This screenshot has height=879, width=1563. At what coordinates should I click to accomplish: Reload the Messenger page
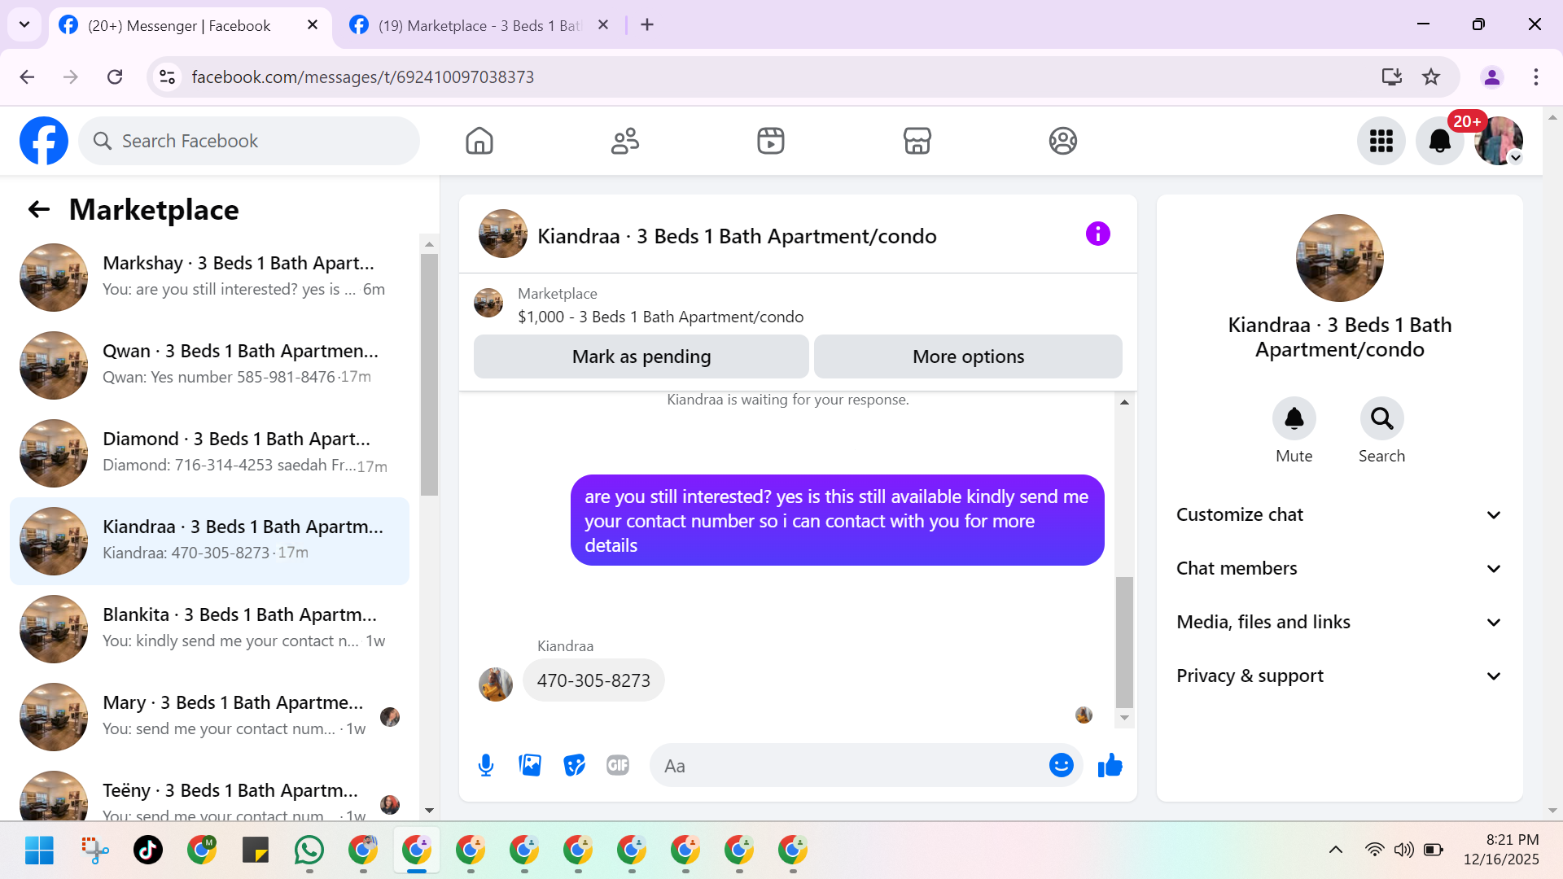pos(115,77)
